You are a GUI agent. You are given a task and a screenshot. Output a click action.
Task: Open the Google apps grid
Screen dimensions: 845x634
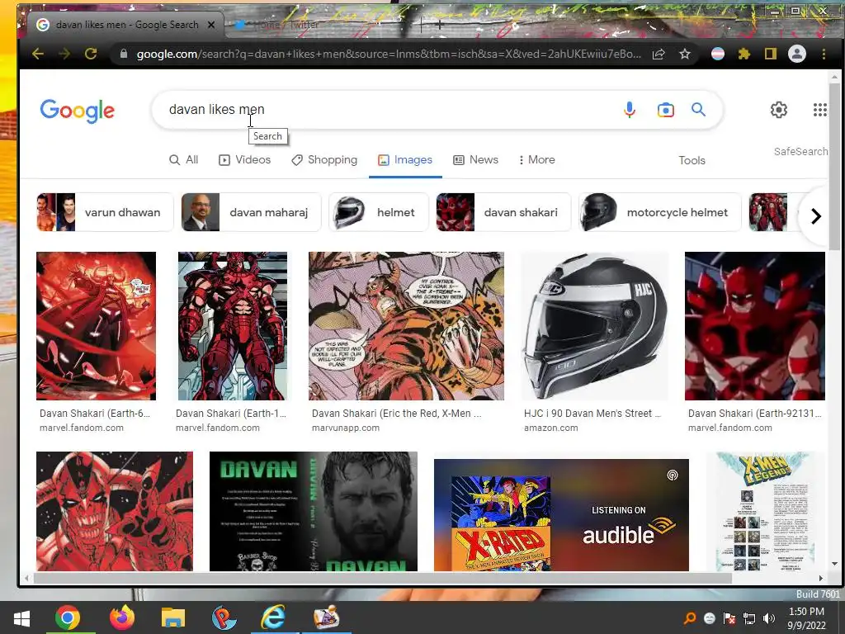pos(819,110)
